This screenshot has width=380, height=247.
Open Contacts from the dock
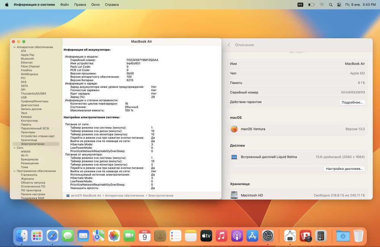tap(160, 236)
